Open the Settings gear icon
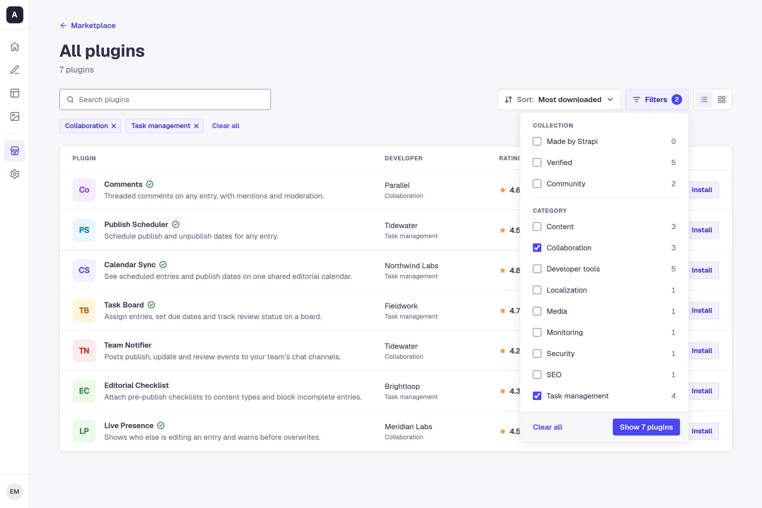 pyautogui.click(x=15, y=174)
